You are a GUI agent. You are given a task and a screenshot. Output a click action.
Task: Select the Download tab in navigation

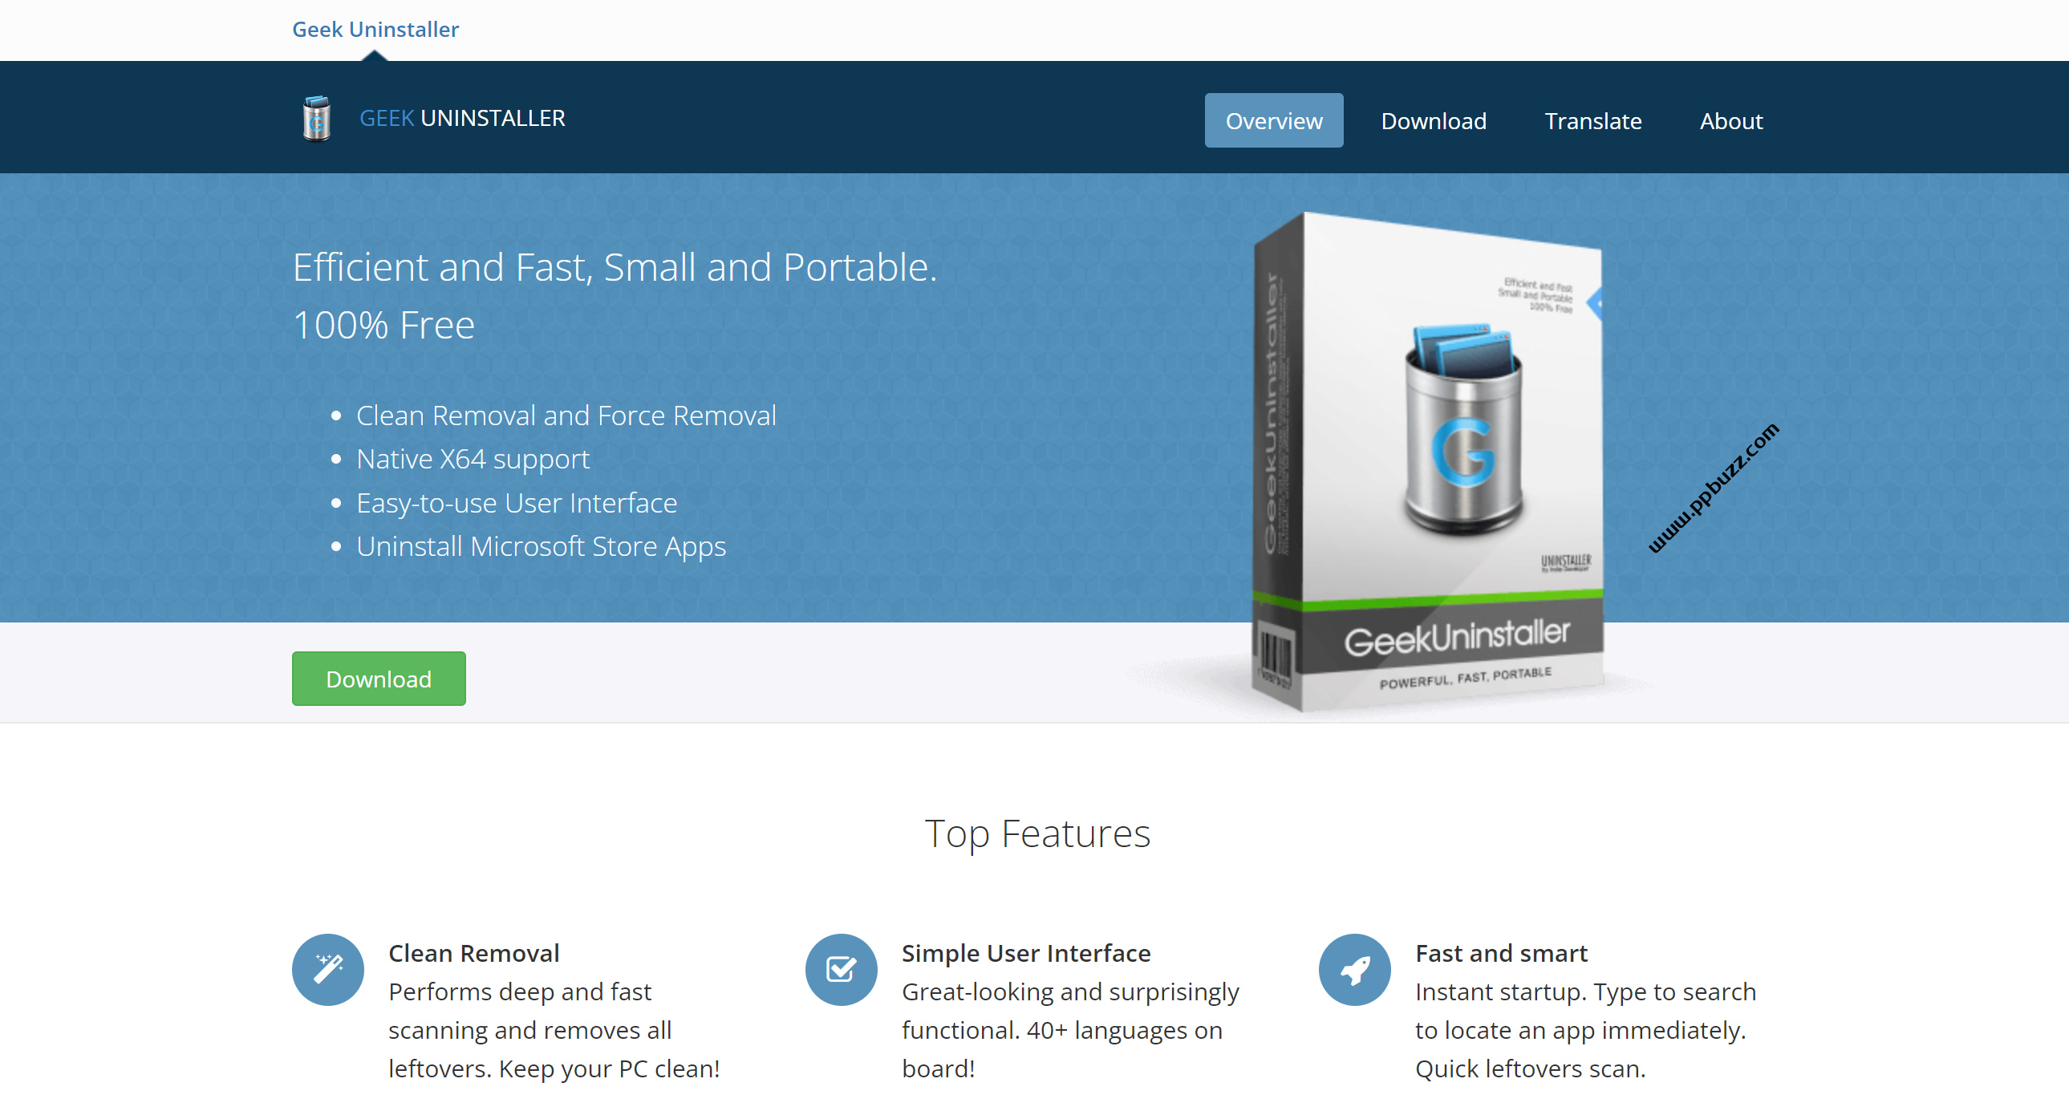tap(1434, 120)
